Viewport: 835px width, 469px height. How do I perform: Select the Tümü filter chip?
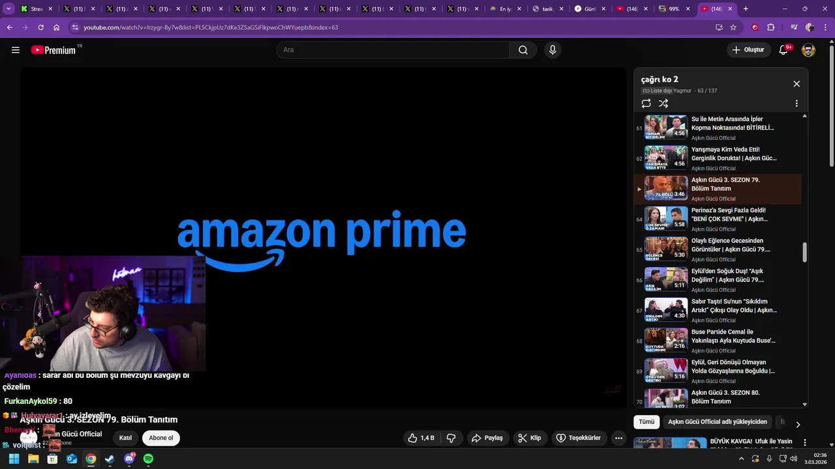(x=646, y=421)
